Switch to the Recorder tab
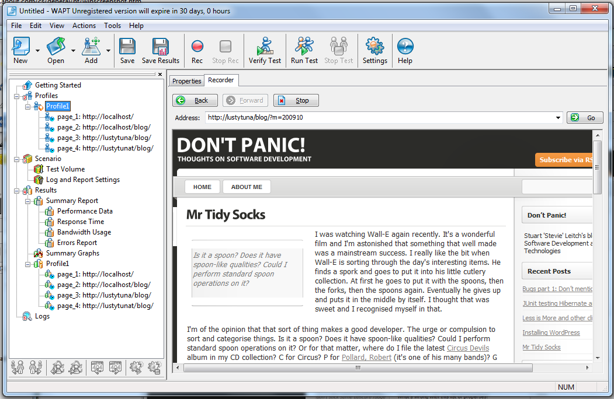Screen dimensions: 614x399 pos(221,80)
